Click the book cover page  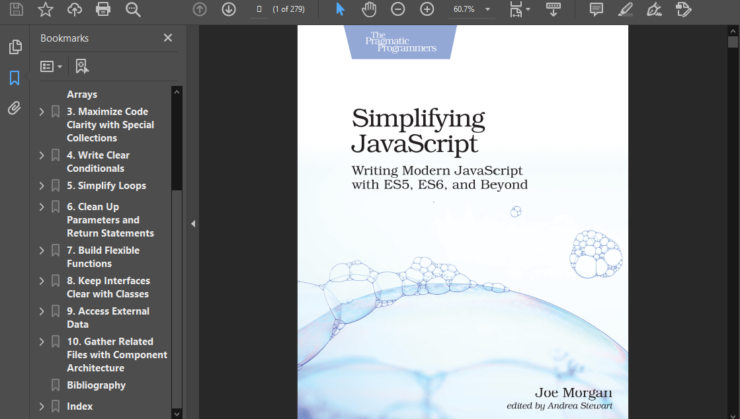pyautogui.click(x=462, y=222)
